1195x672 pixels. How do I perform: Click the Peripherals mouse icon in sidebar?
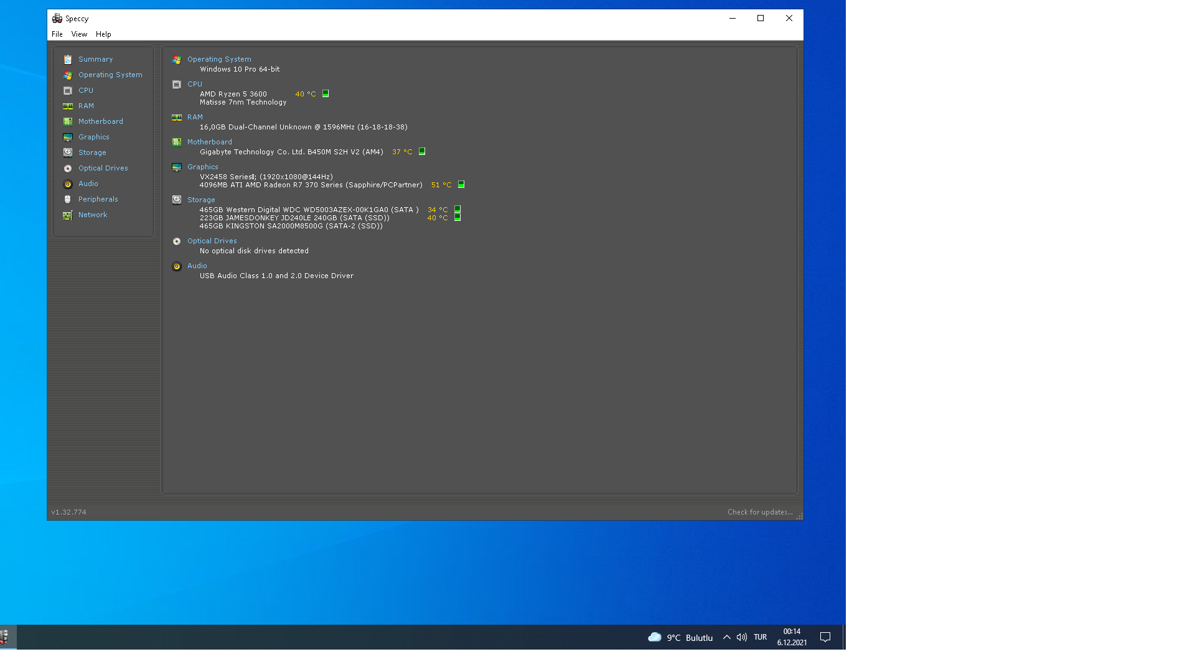click(x=68, y=200)
